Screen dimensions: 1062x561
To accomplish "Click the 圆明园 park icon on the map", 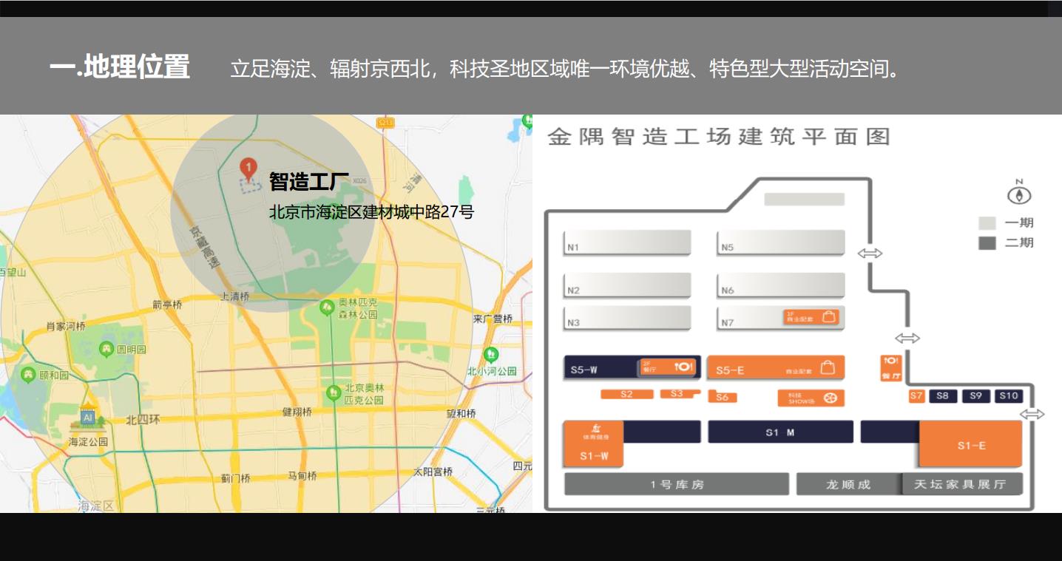I will [x=106, y=349].
